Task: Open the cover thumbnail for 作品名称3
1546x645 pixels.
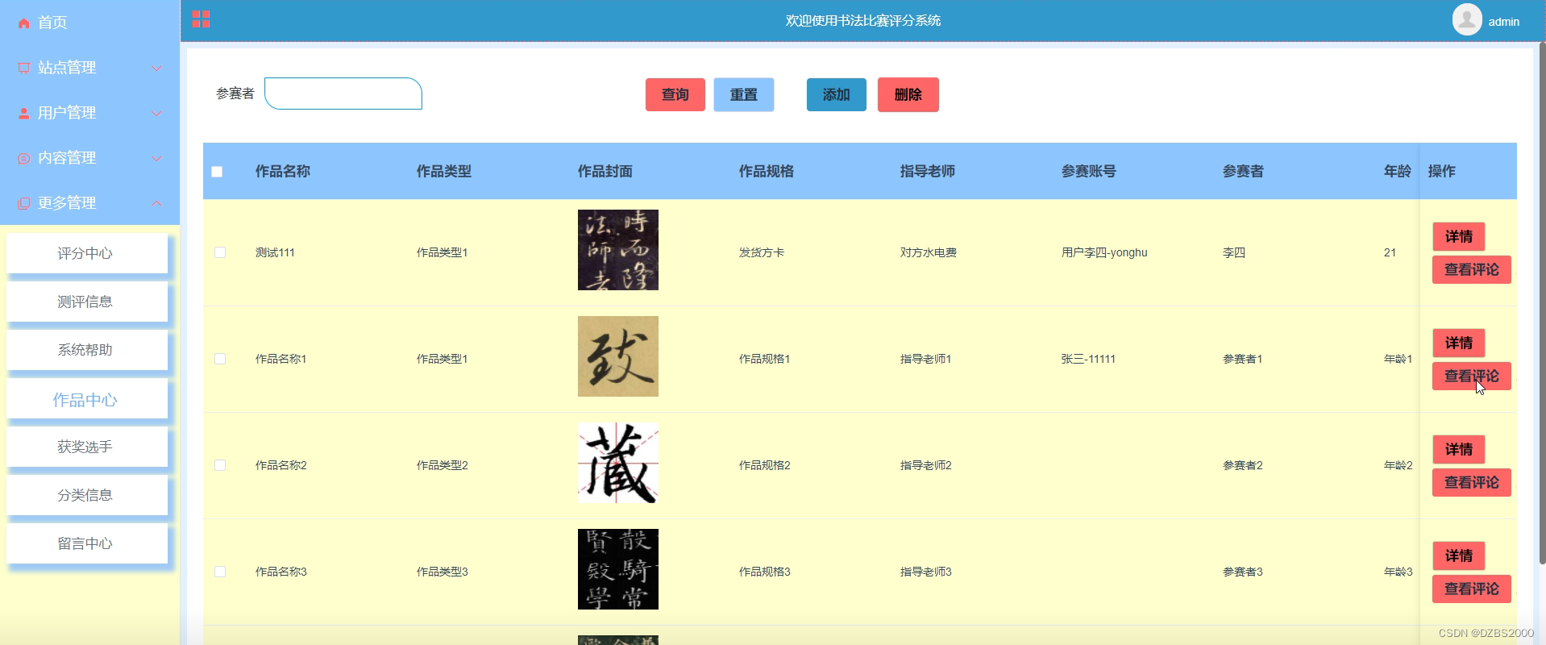Action: (618, 569)
